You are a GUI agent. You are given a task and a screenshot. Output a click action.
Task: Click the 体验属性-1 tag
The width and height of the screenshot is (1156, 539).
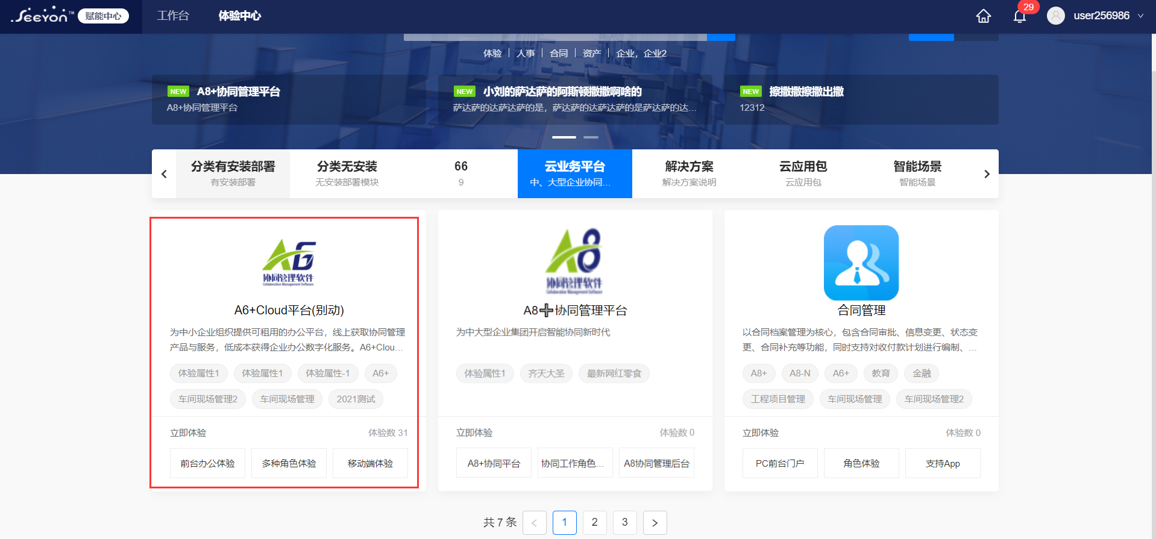pyautogui.click(x=327, y=373)
